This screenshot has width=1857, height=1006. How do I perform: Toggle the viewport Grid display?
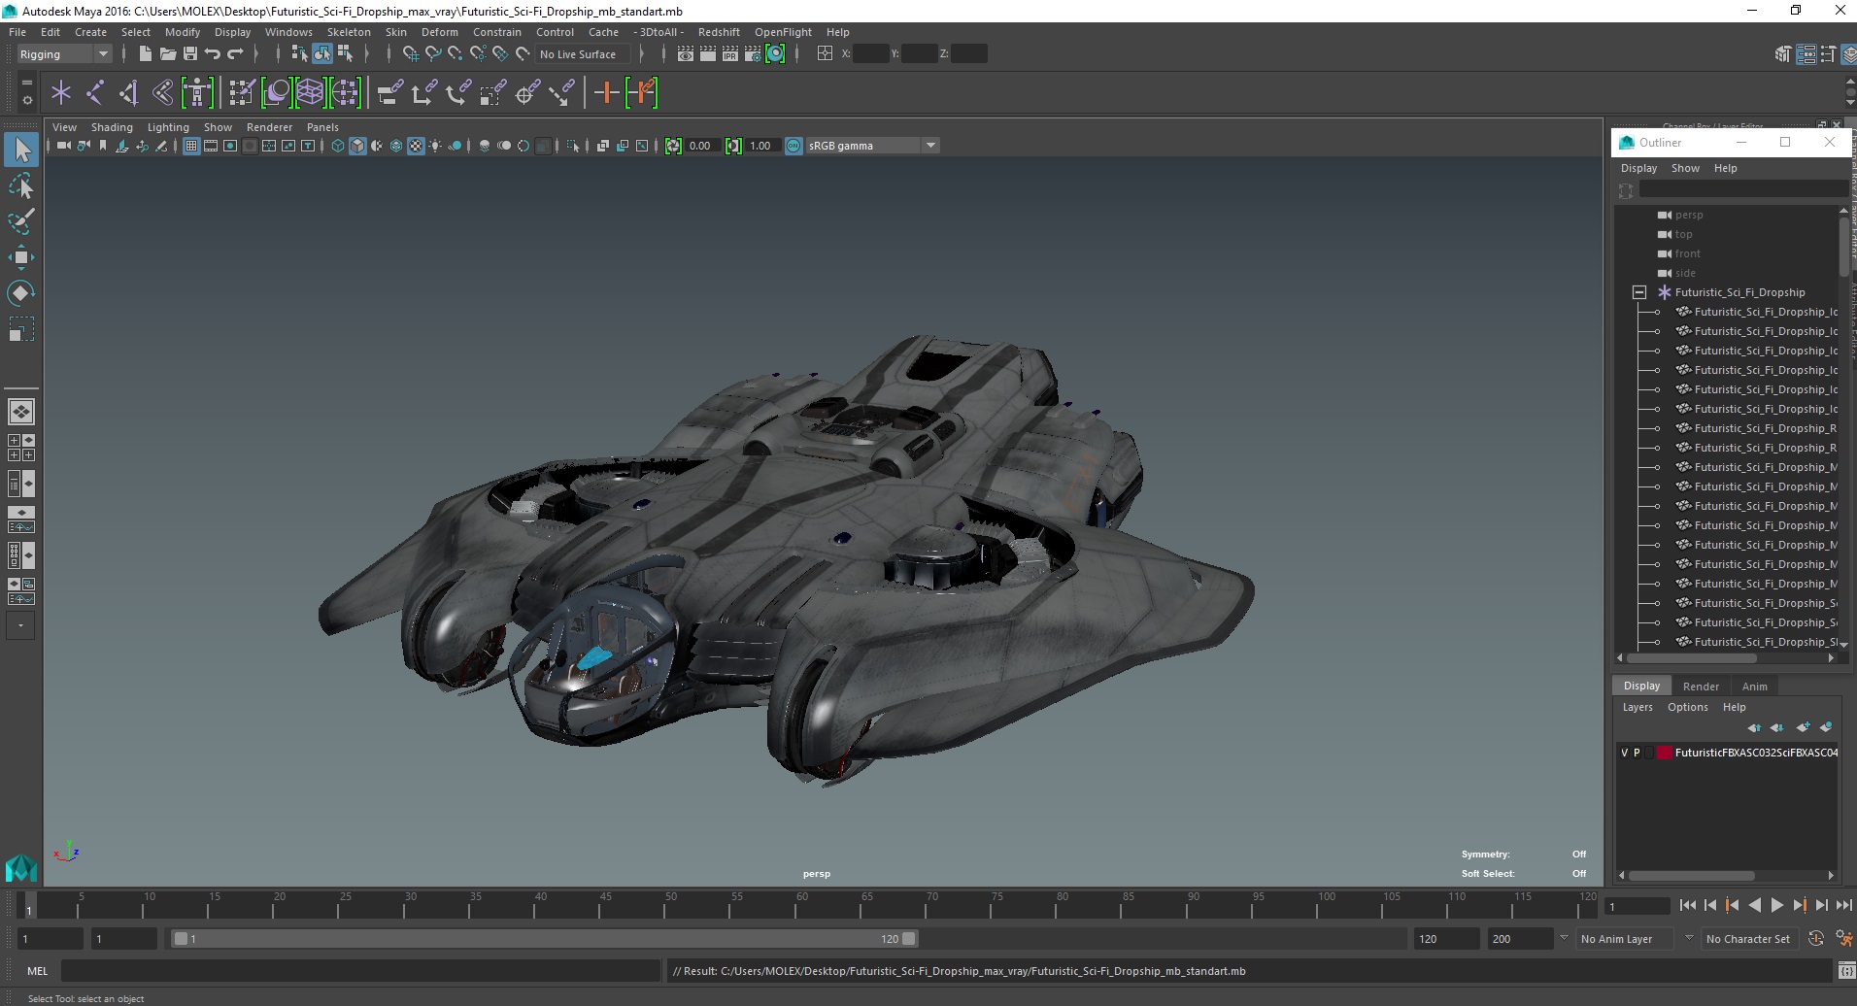[x=191, y=146]
